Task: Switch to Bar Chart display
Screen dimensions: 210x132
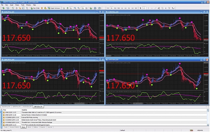Action: click(64, 8)
